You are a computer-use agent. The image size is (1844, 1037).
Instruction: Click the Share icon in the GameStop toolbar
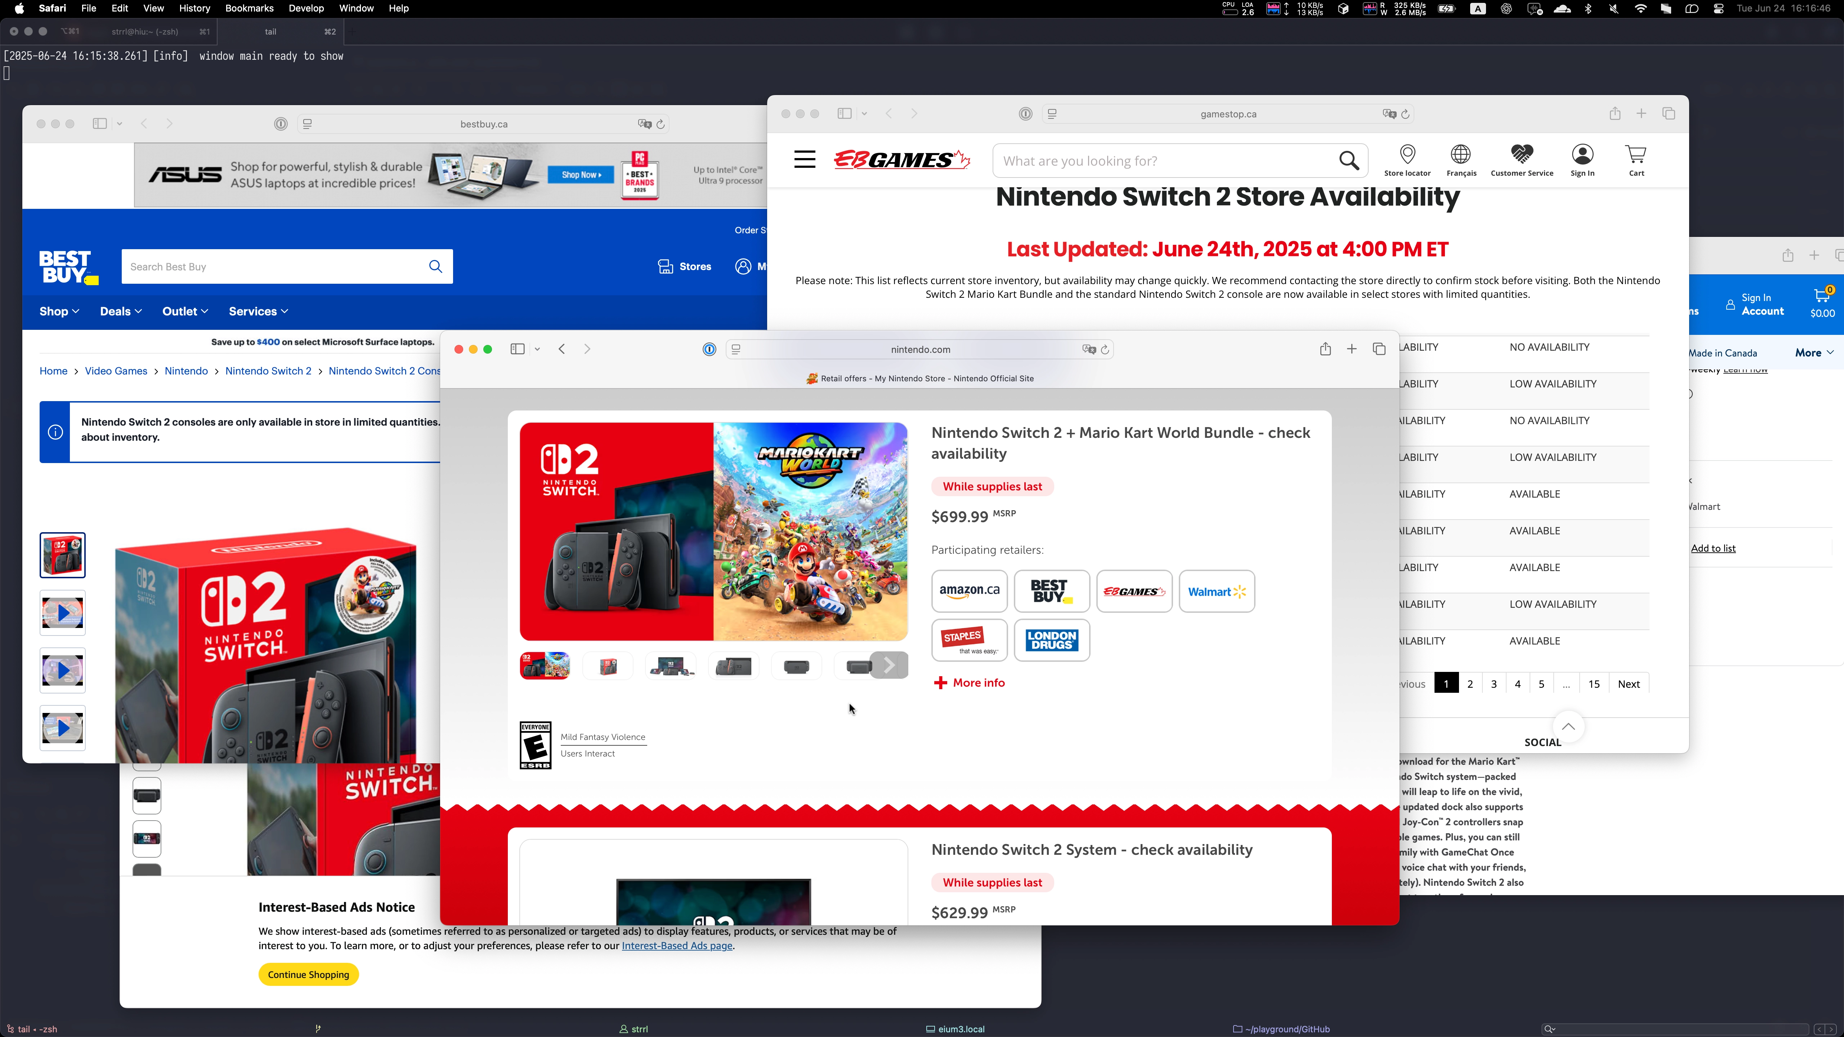[1615, 113]
